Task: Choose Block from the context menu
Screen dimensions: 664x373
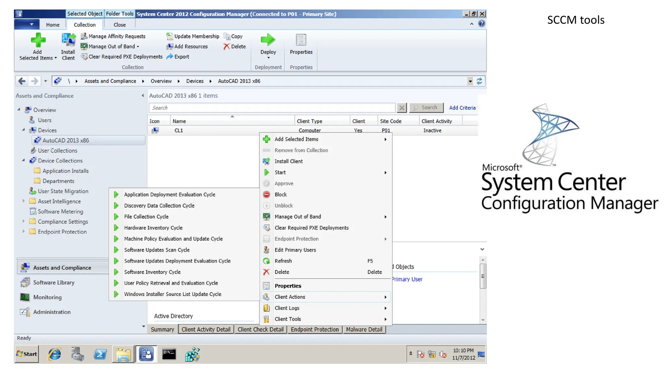Action: coord(326,195)
